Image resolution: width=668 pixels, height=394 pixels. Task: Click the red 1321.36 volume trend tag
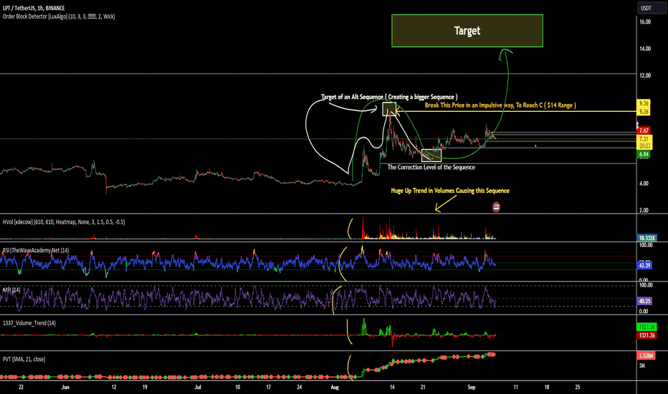(646, 335)
